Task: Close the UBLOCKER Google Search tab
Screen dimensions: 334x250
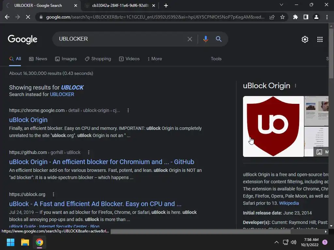Action: click(76, 6)
